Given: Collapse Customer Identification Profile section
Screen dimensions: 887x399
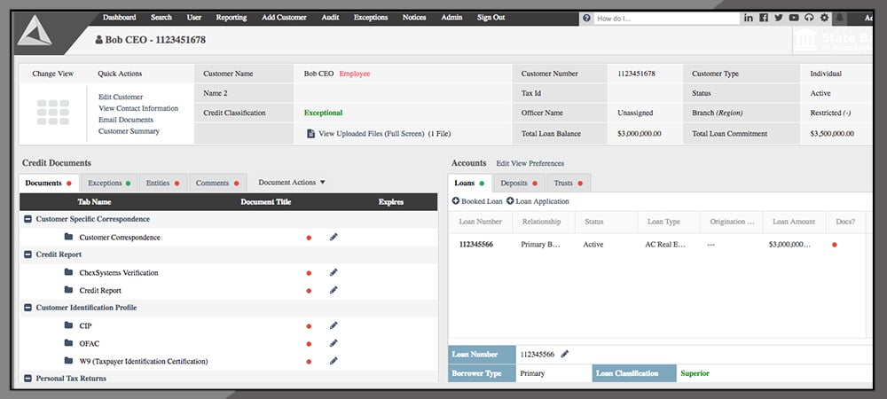Looking at the screenshot, I should [28, 308].
